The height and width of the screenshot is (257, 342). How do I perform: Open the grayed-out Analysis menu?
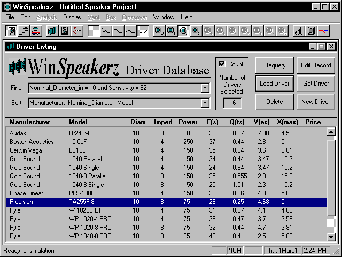(x=46, y=17)
